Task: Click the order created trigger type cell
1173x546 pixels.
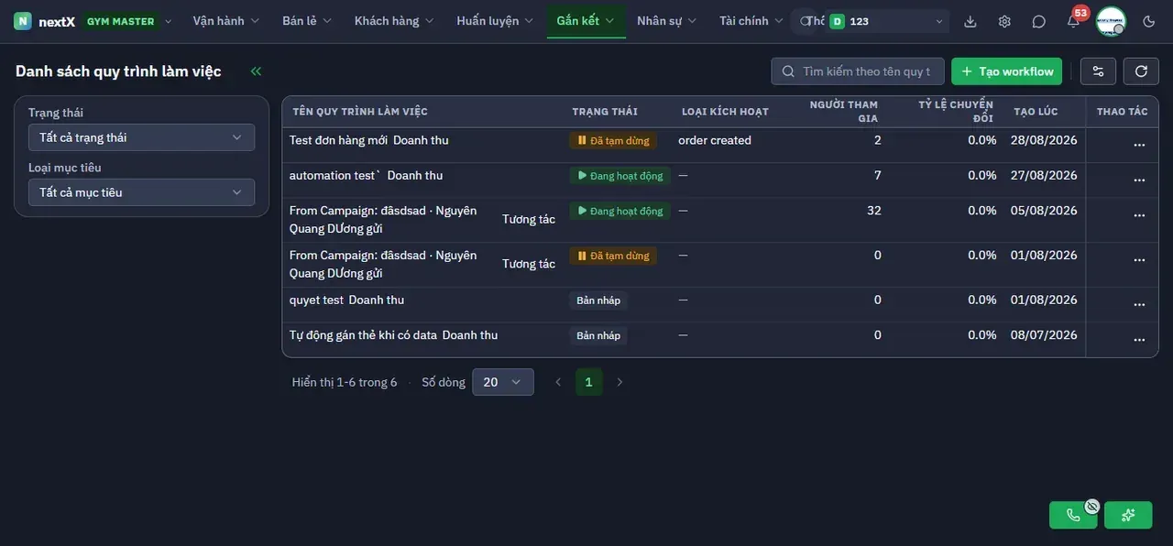Action: 715,140
